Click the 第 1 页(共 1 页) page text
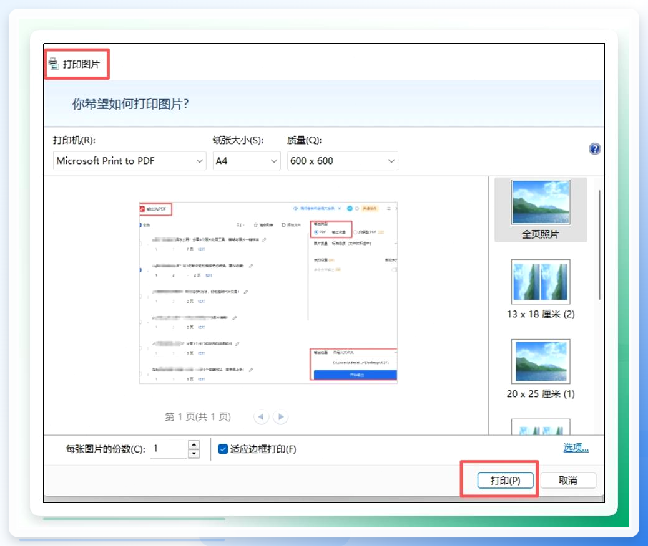 198,417
